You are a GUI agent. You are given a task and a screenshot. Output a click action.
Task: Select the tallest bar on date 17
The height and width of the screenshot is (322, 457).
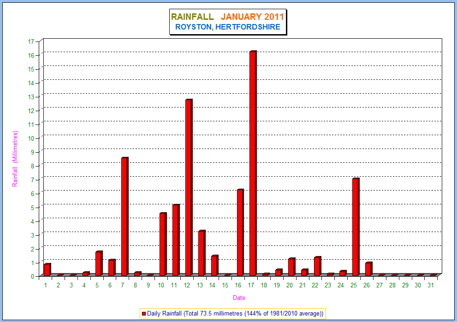pos(253,163)
